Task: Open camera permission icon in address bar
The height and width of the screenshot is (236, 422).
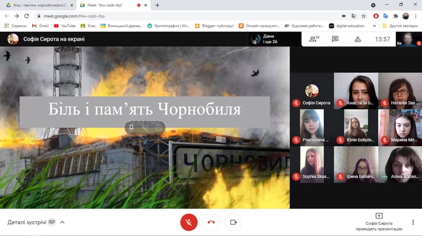Action: pyautogui.click(x=344, y=16)
